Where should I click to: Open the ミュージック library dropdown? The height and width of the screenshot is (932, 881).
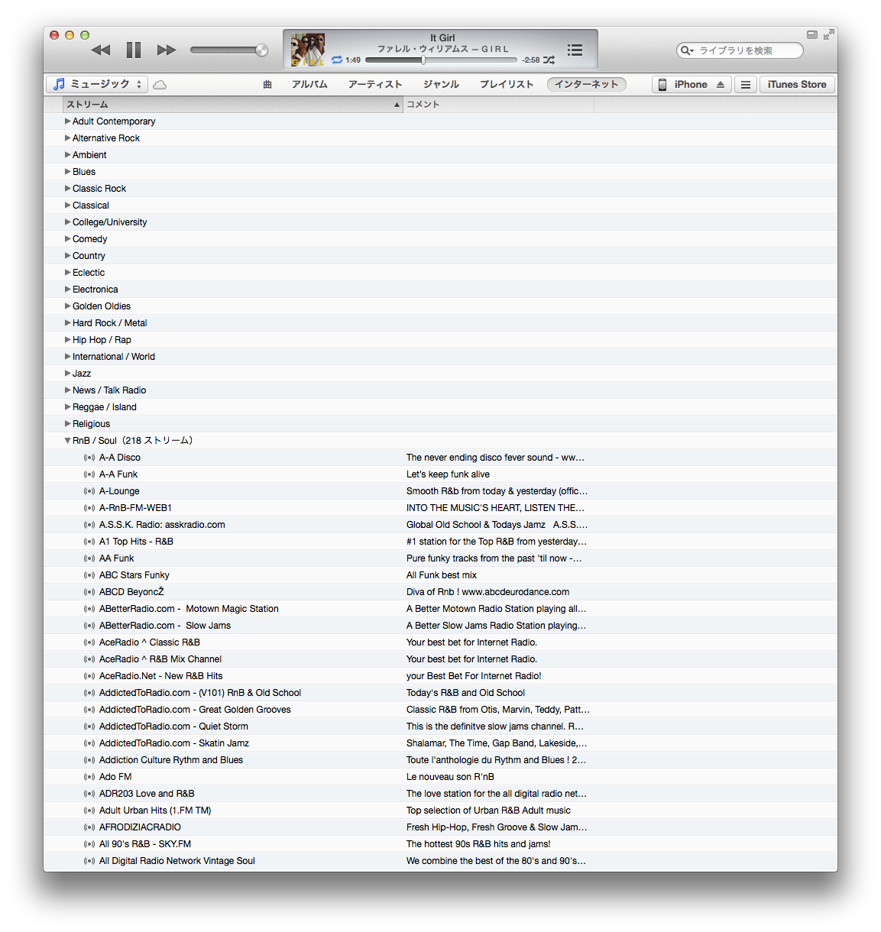coord(97,84)
